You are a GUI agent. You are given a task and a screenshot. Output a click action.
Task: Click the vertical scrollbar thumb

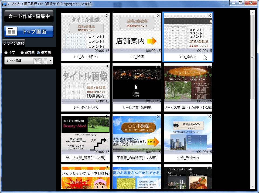pyautogui.click(x=252, y=57)
